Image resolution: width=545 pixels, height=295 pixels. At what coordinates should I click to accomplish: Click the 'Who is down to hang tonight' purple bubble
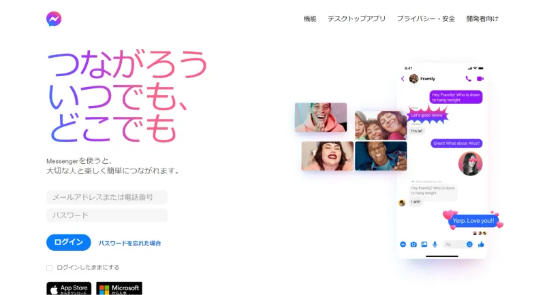456,97
